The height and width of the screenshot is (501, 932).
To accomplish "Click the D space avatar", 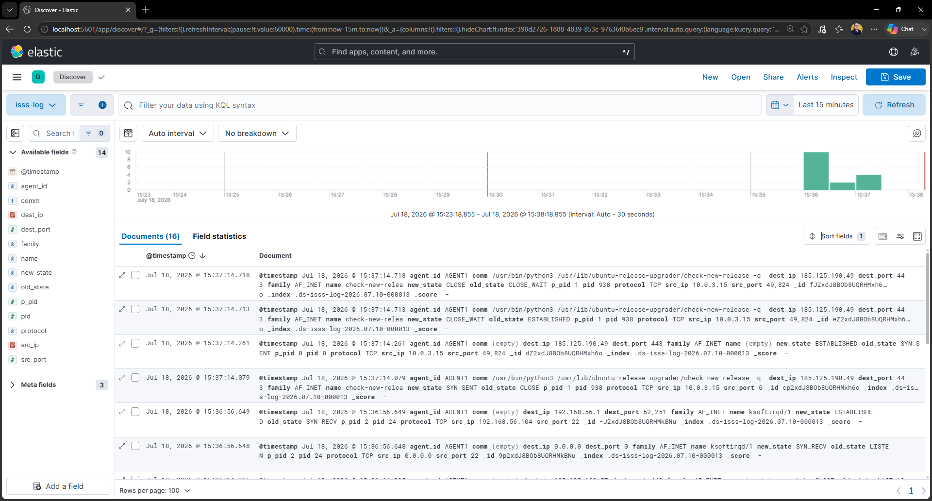I will tap(38, 77).
